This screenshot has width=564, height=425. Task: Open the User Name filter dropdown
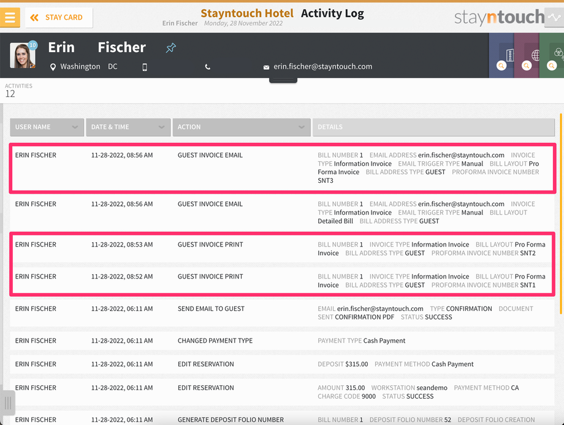point(47,127)
